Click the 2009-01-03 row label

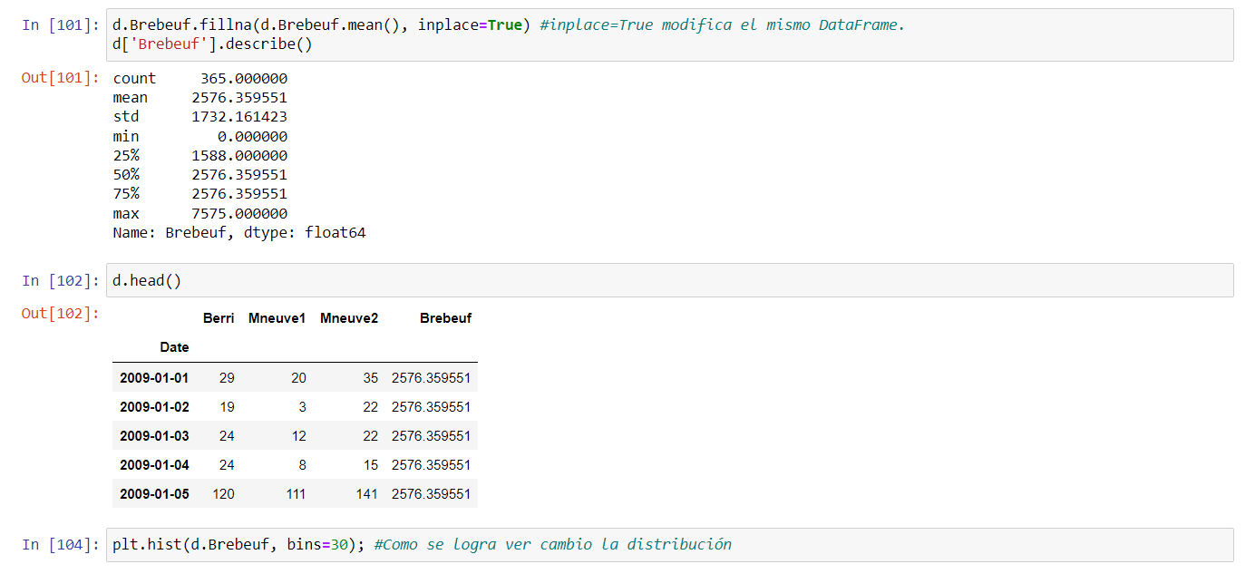tap(154, 436)
